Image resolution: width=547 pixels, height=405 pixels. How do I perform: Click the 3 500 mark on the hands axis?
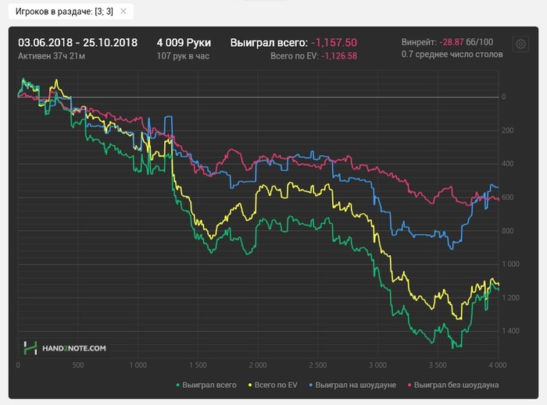pyautogui.click(x=438, y=365)
